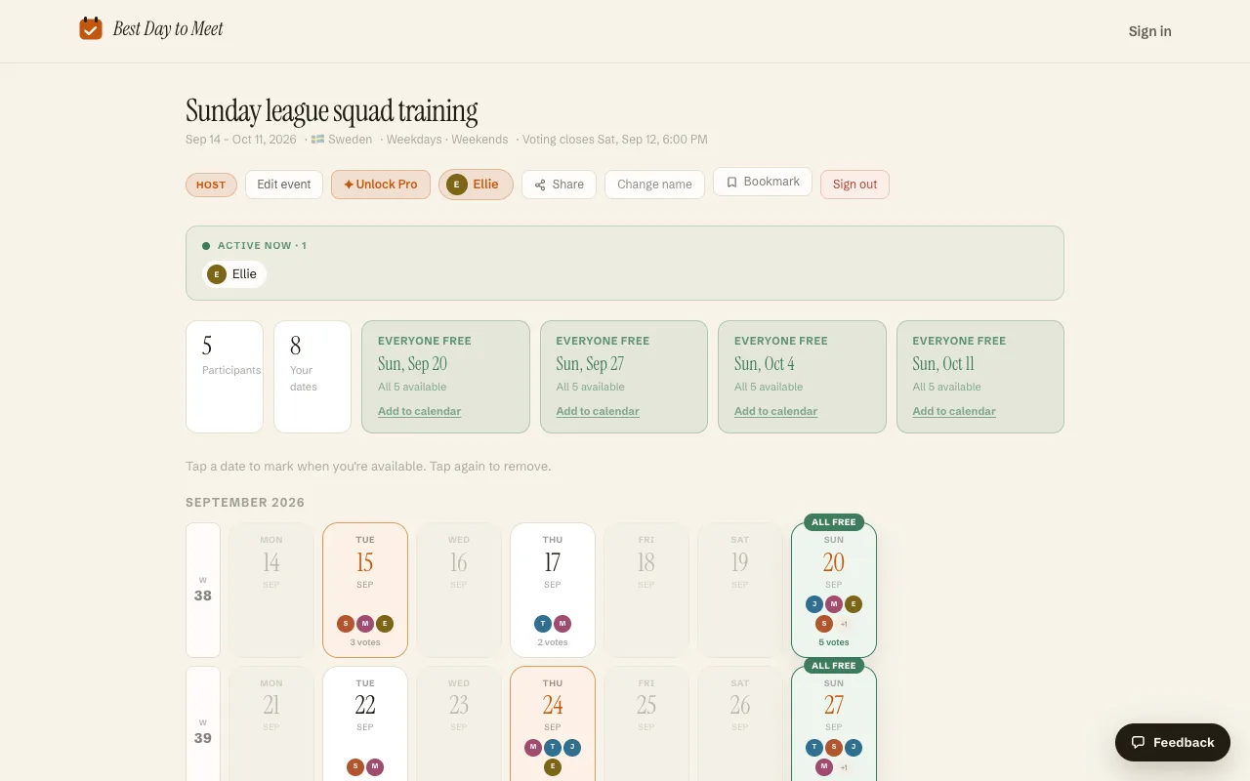Select the Wed Sep 16 date cell

pos(459,590)
